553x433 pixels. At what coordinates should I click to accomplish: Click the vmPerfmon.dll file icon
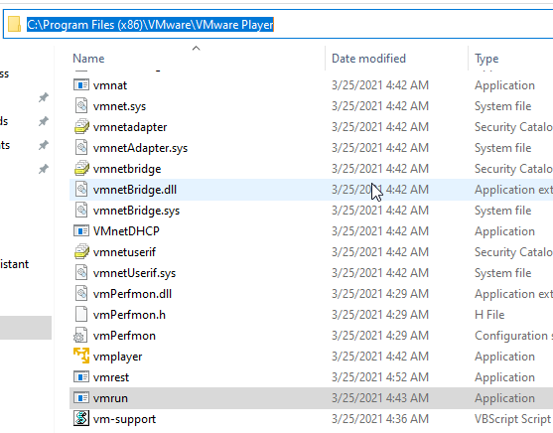(x=81, y=293)
